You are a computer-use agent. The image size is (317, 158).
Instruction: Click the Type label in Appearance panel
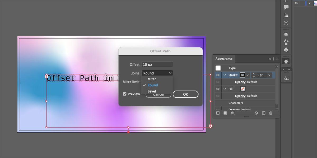pyautogui.click(x=232, y=68)
